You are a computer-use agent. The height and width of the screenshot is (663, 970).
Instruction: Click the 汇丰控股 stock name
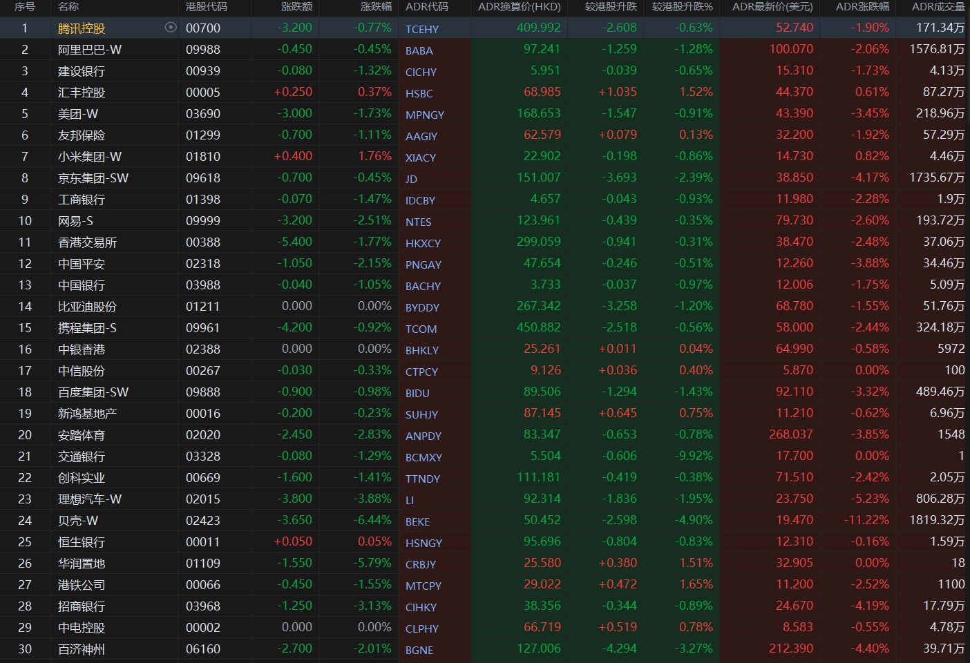coord(82,93)
